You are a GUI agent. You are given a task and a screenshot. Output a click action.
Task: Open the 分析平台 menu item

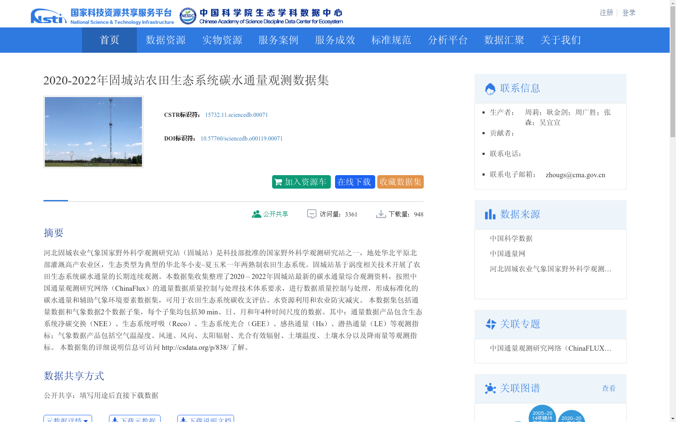448,40
